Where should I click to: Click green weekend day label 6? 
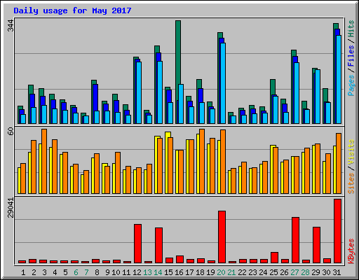click(76, 272)
